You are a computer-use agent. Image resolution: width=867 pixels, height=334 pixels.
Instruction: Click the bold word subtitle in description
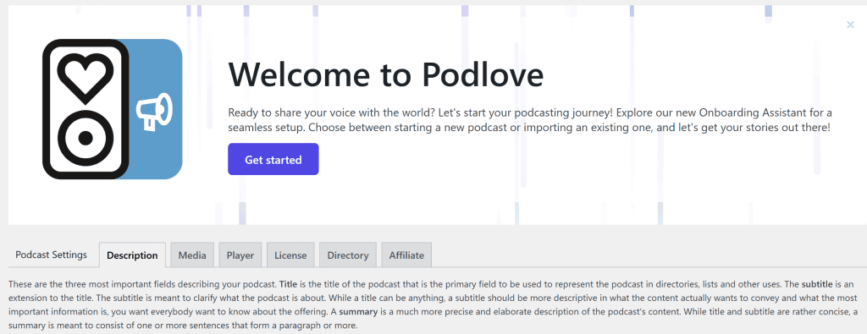(817, 285)
